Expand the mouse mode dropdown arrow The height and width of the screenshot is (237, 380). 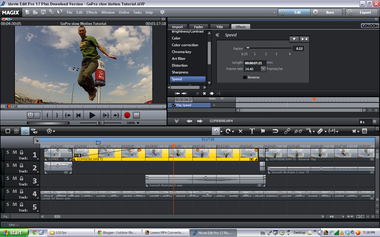coord(313,131)
